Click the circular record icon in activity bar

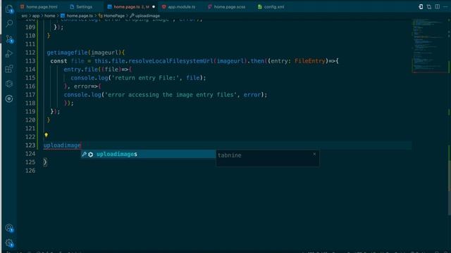click(9, 98)
